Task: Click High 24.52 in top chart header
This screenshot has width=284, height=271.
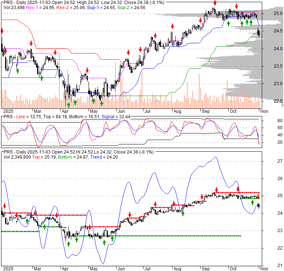Action: click(x=88, y=3)
